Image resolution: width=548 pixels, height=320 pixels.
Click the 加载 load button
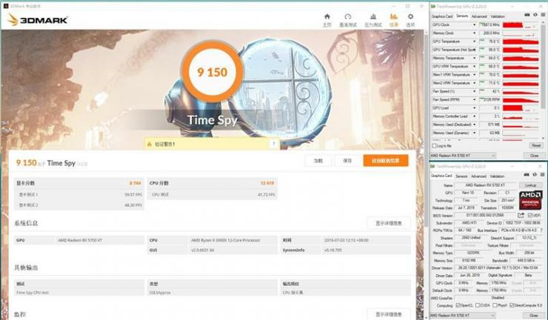click(318, 161)
